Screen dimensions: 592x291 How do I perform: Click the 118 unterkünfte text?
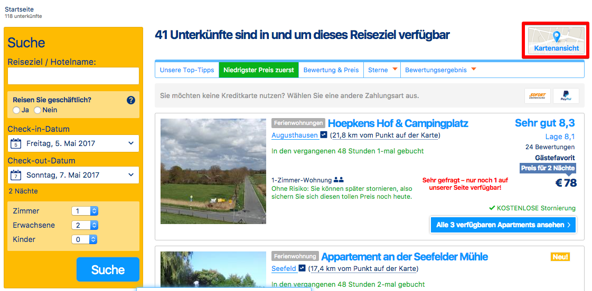[x=23, y=16]
